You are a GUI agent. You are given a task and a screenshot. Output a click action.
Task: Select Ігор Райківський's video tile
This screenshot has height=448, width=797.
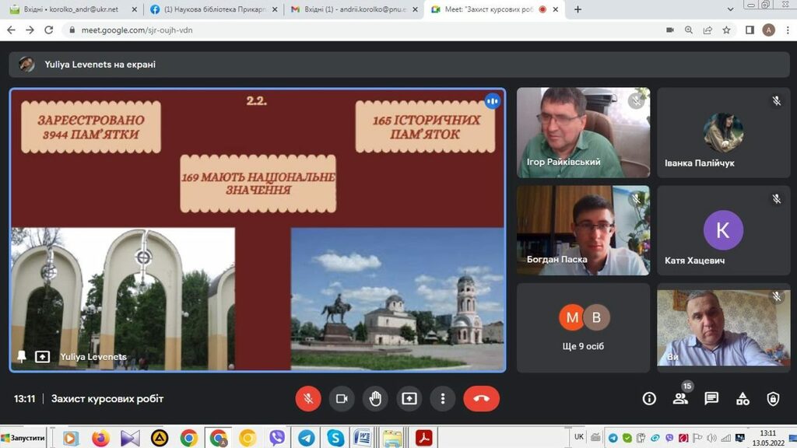pyautogui.click(x=583, y=132)
